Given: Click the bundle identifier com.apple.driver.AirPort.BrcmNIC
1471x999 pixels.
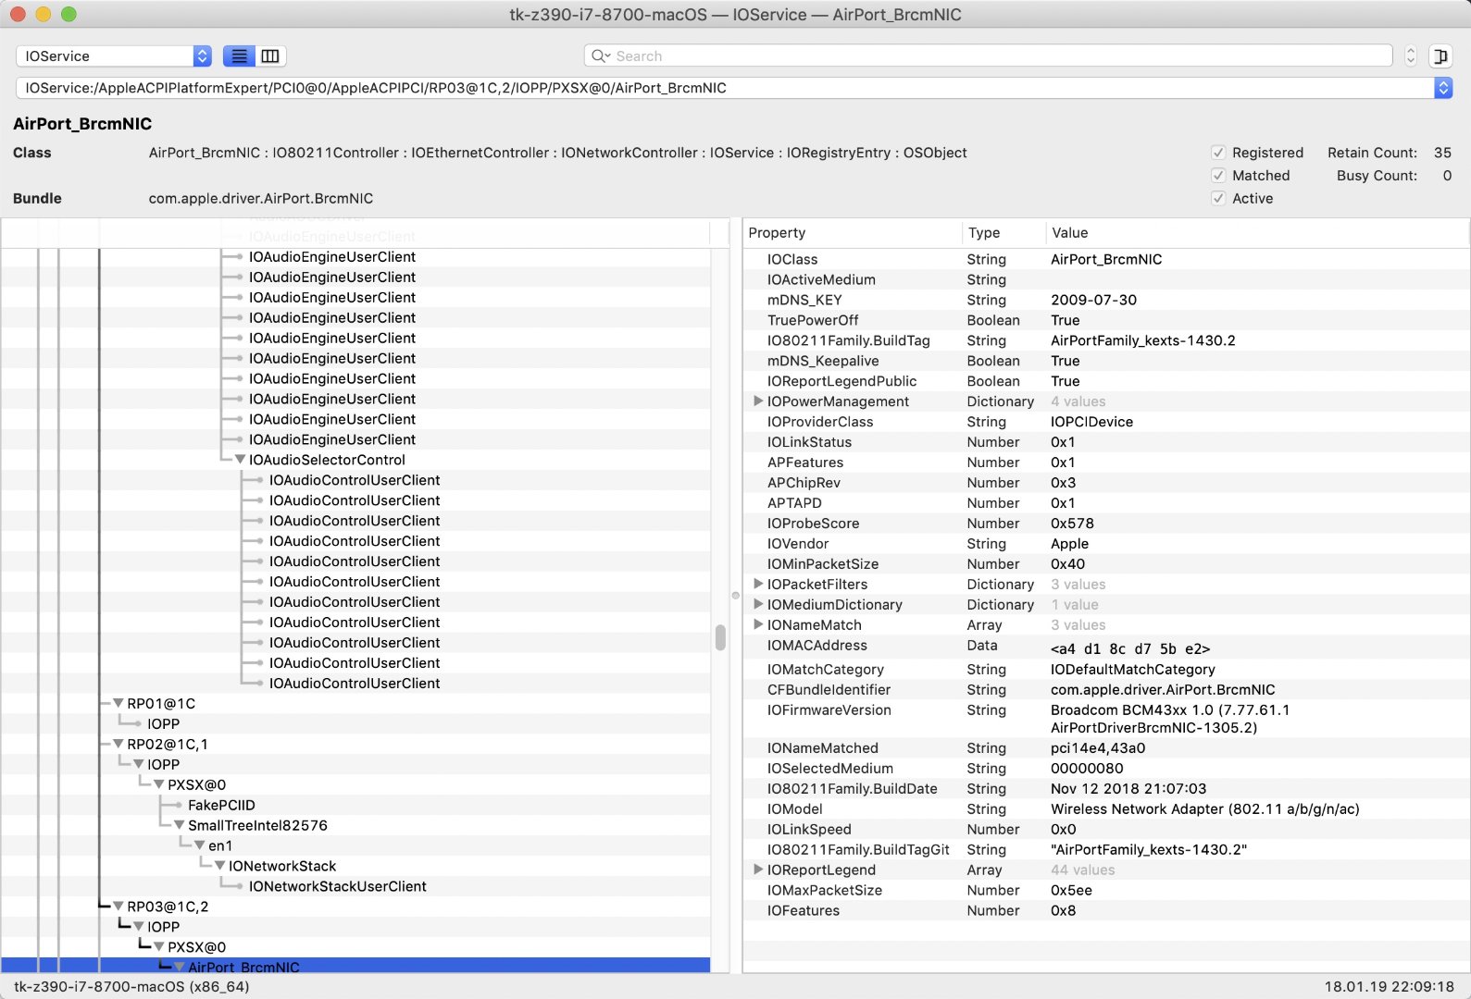Looking at the screenshot, I should [x=261, y=199].
